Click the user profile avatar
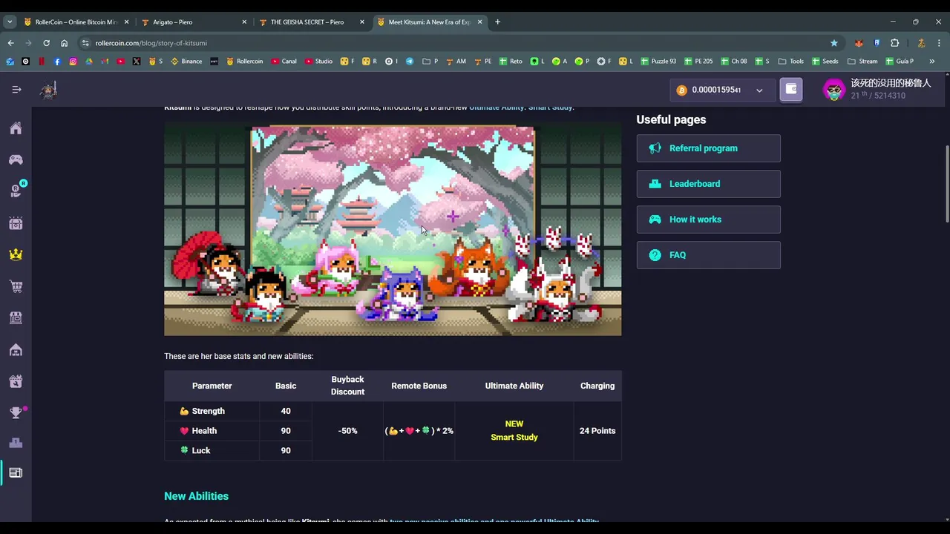950x534 pixels. (835, 90)
